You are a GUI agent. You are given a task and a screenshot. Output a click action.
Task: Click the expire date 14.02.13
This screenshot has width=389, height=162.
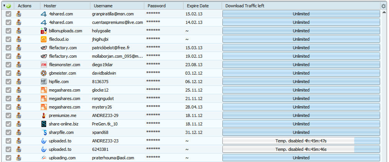(x=194, y=23)
